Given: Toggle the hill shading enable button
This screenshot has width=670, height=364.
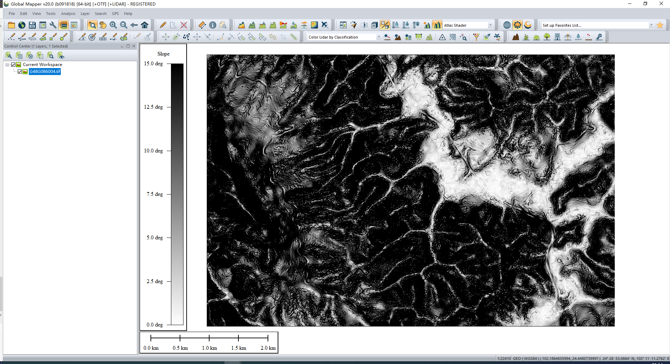Looking at the screenshot, I should [437, 25].
